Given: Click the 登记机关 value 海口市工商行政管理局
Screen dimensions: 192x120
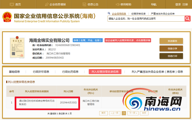Looking at the screenshot, I should [x=58, y=53].
